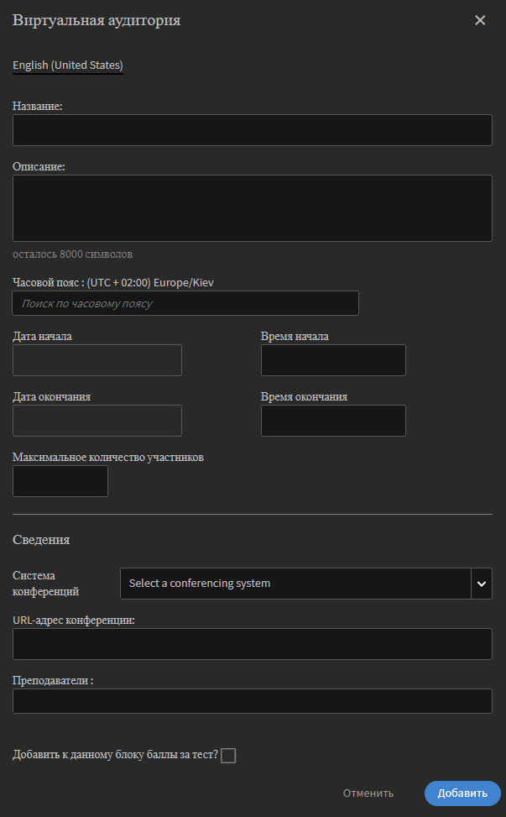This screenshot has height=817, width=506.
Task: Click the Система конференций label
Action: coord(46,584)
